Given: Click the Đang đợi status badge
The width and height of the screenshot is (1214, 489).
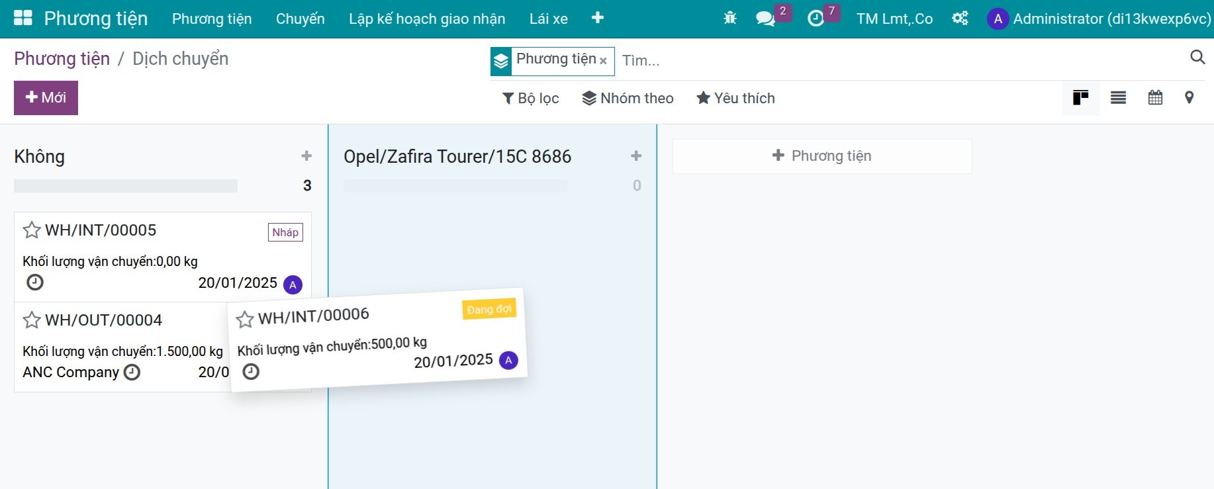Looking at the screenshot, I should pyautogui.click(x=489, y=309).
